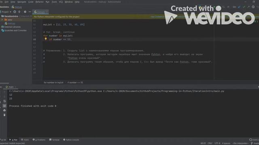This screenshot has height=145, width=259.
Task: Open the TODO tool window button
Action: (25, 140)
